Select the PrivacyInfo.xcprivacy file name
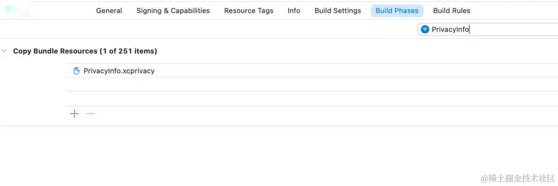558x186 pixels. tap(119, 71)
